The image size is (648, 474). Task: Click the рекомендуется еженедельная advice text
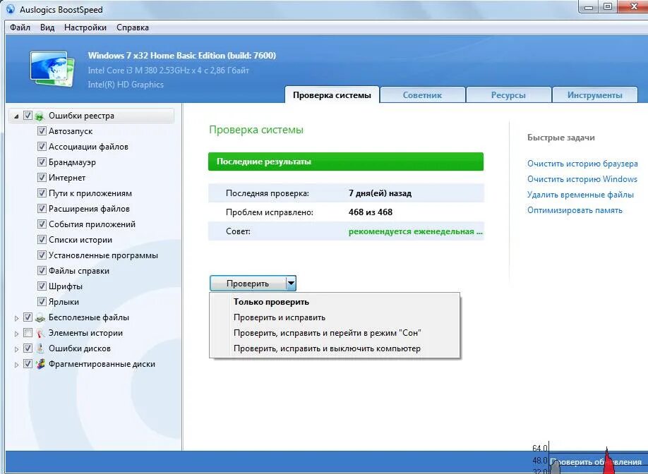(x=415, y=231)
